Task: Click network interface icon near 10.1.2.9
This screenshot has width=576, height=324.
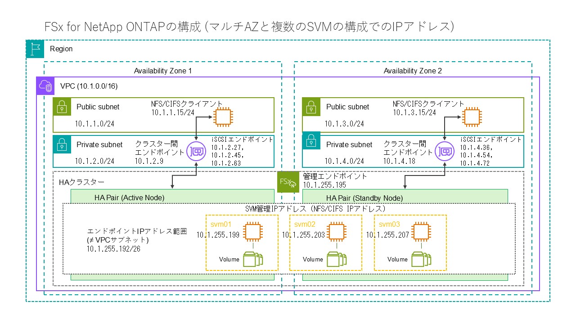Action: 197,151
